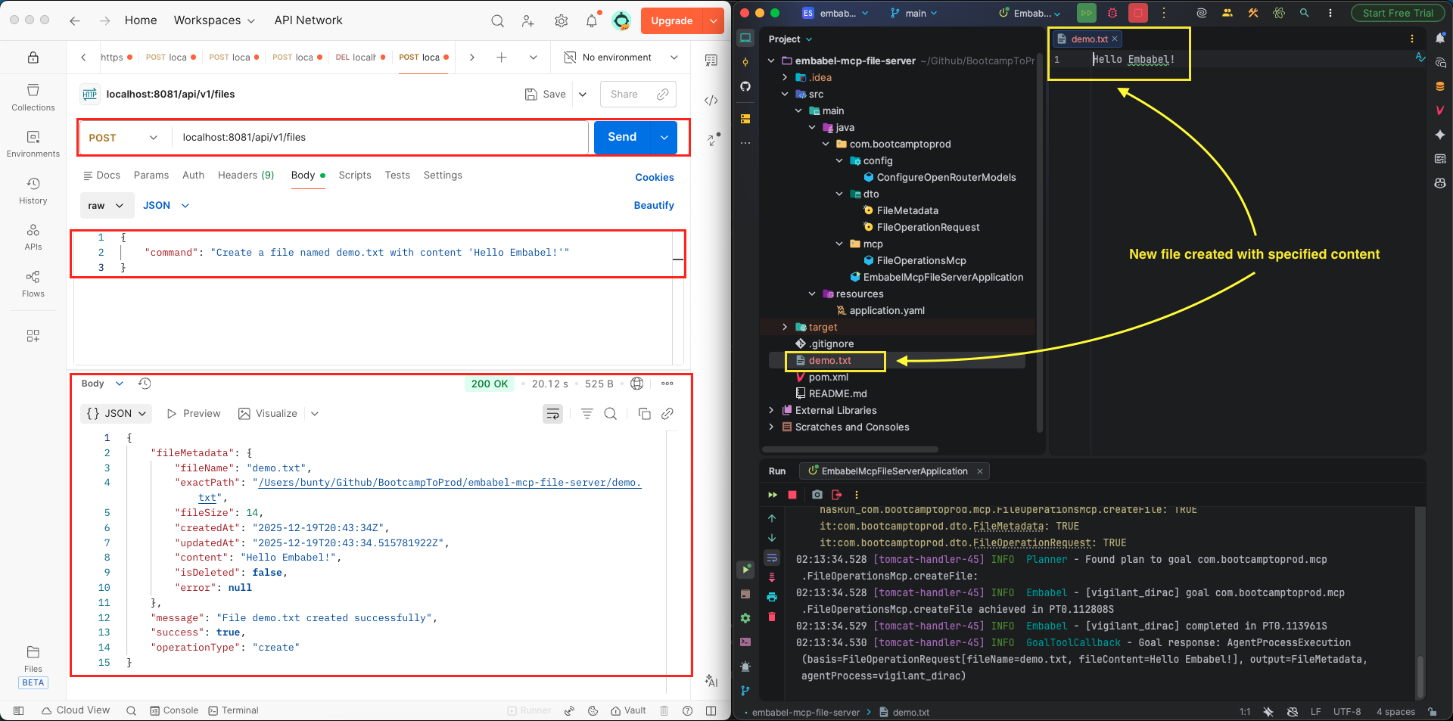Image resolution: width=1453 pixels, height=721 pixels.
Task: Open the History sidebar panel
Action: [33, 191]
